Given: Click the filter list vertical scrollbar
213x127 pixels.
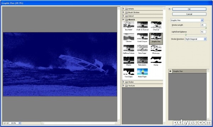Looking at the screenshot, I should [164, 66].
